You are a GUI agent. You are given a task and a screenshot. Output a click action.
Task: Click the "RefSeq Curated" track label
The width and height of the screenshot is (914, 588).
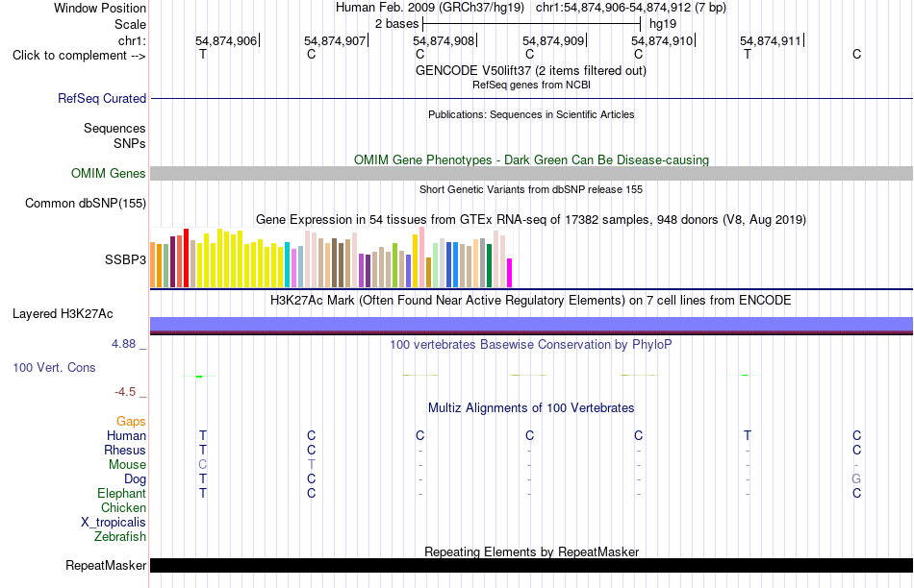102,98
